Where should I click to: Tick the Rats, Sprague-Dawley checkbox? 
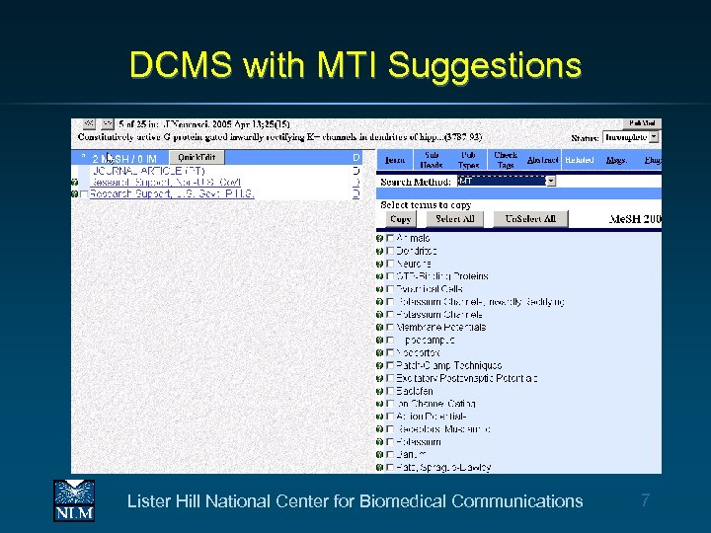[390, 467]
